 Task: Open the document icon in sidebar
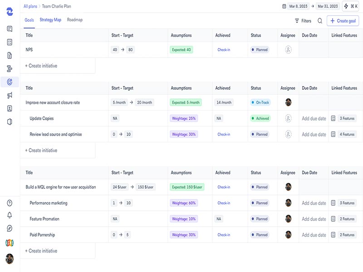(10, 56)
